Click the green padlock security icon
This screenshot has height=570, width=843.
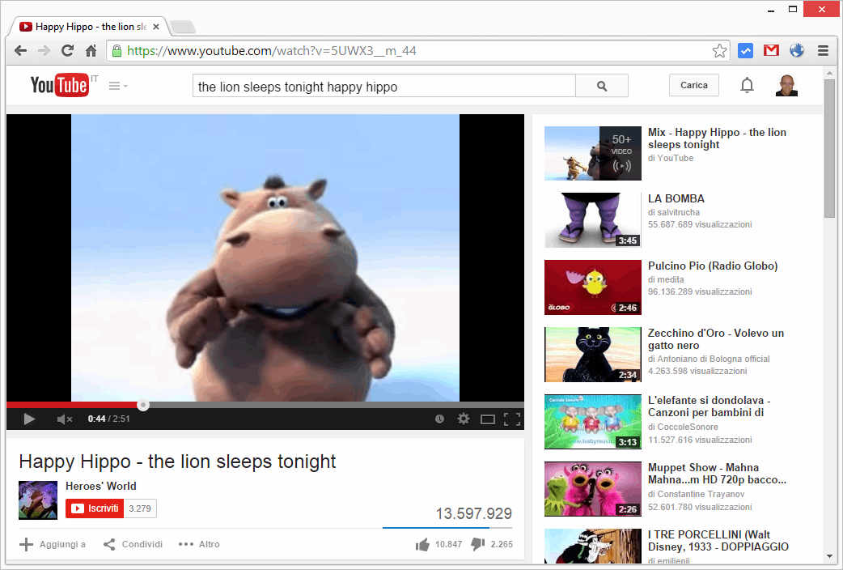116,50
